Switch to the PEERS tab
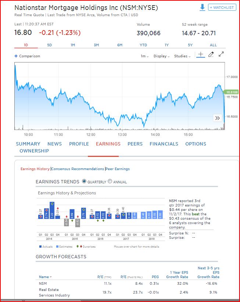The width and height of the screenshot is (240, 302). [x=135, y=144]
